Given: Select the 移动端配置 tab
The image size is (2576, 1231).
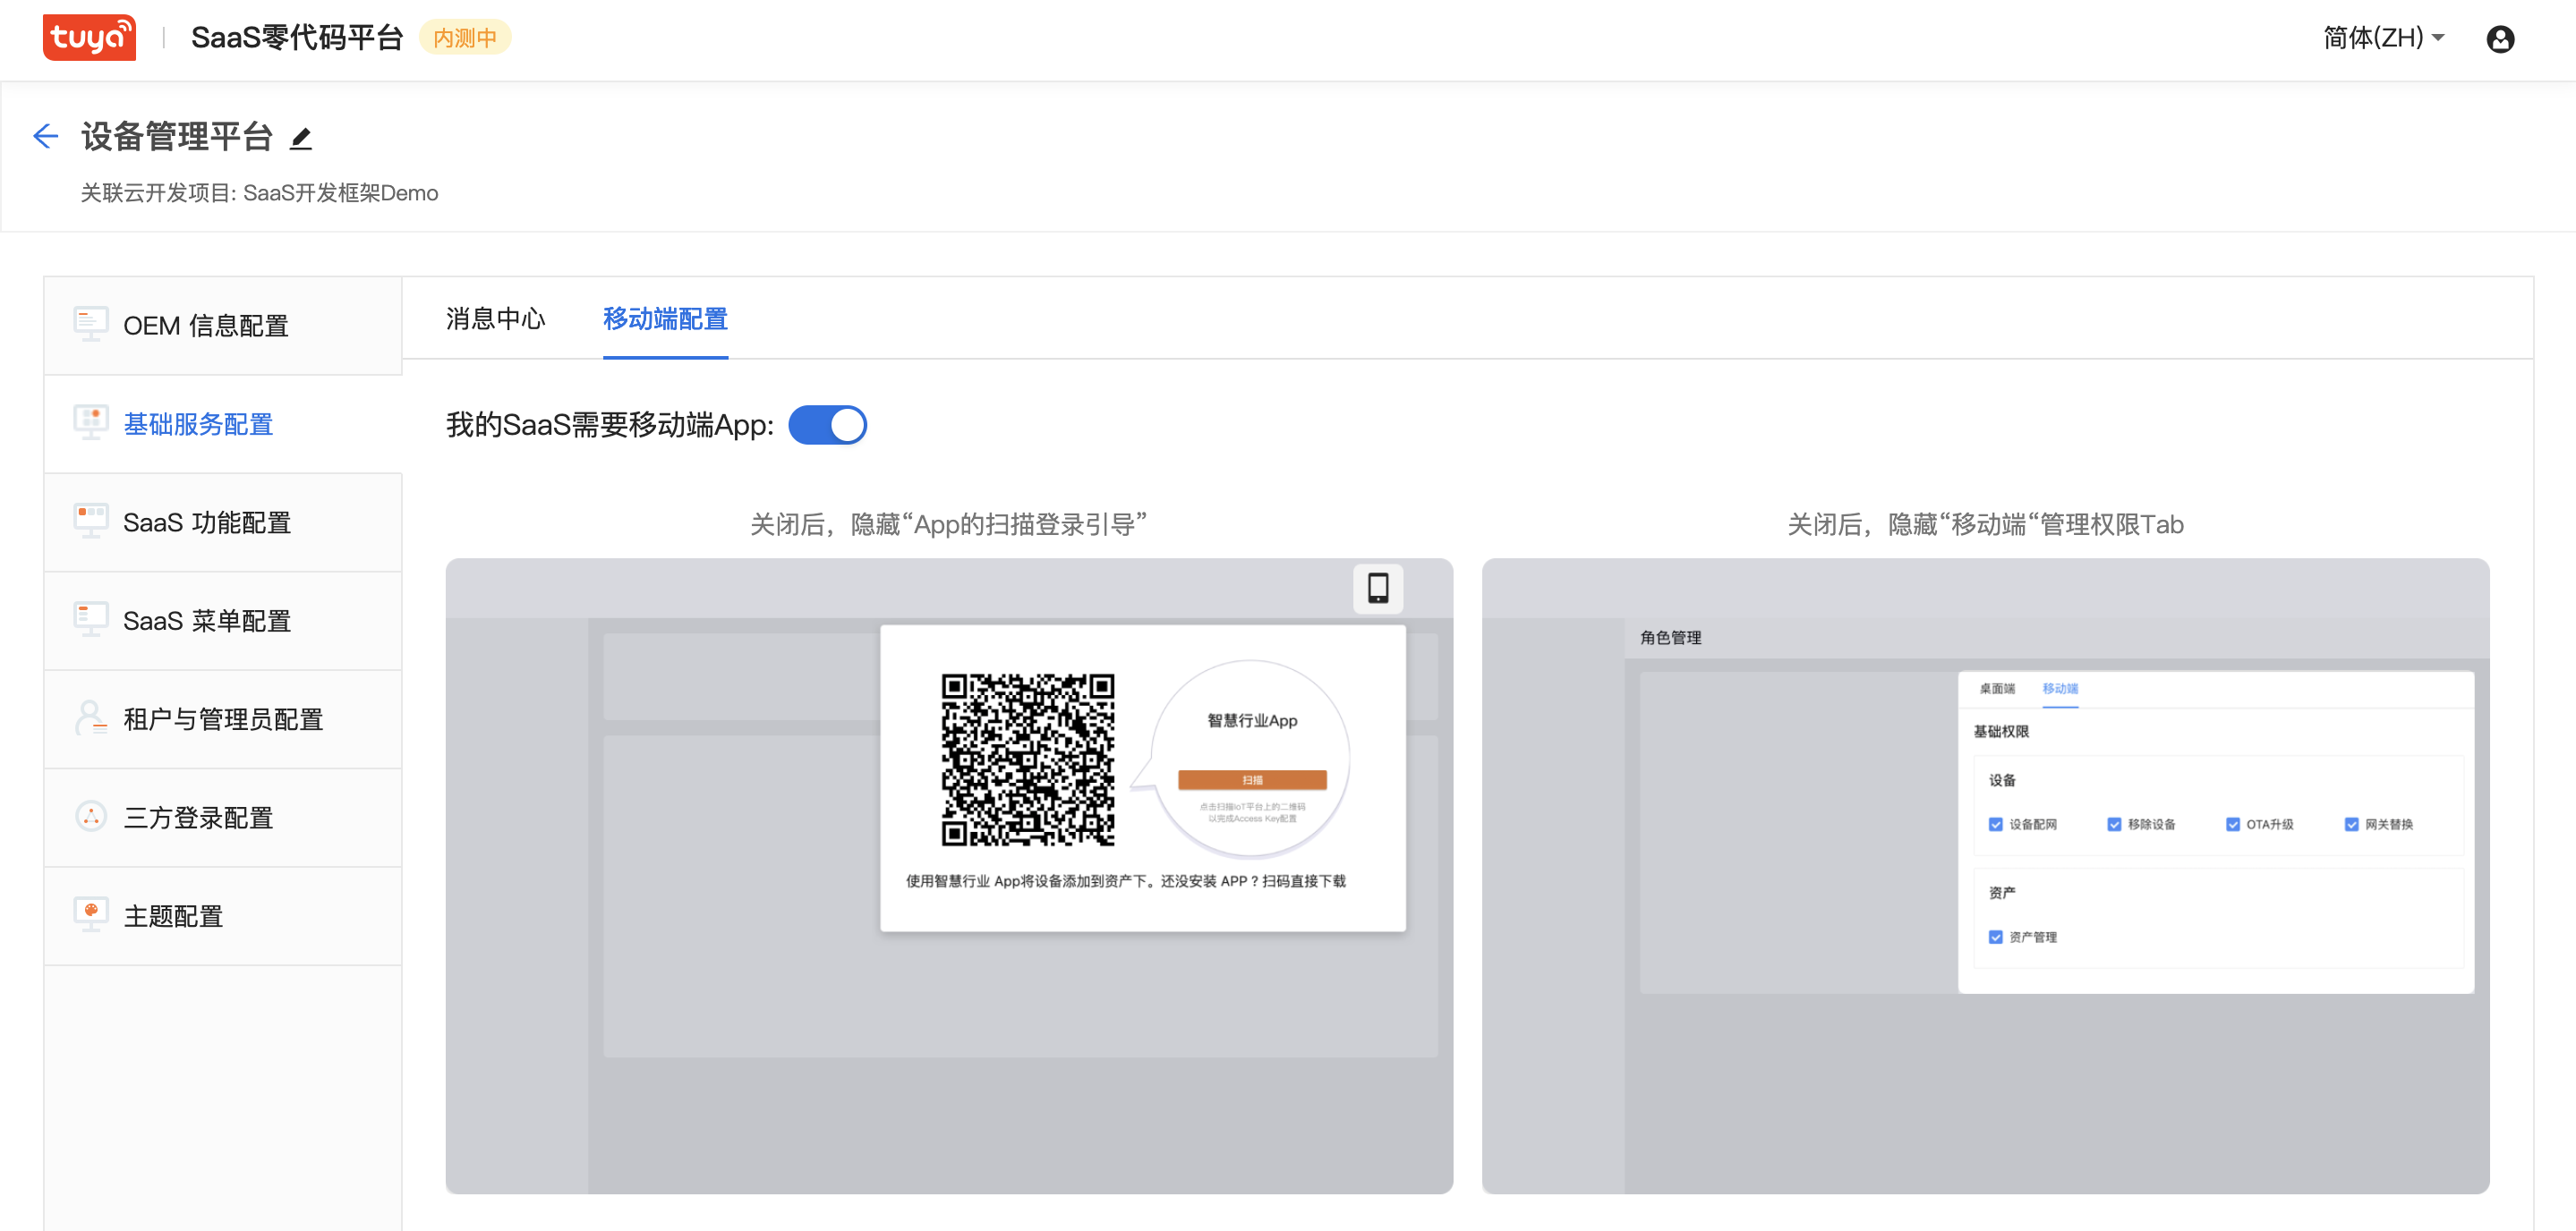Looking at the screenshot, I should tap(665, 318).
